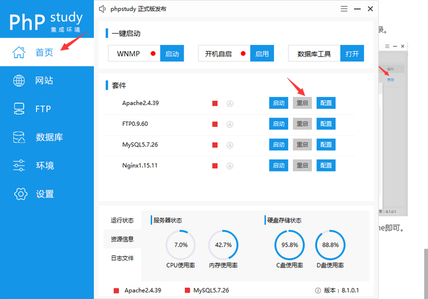Switch to 日志文件 tab
428x299 pixels.
click(x=122, y=258)
